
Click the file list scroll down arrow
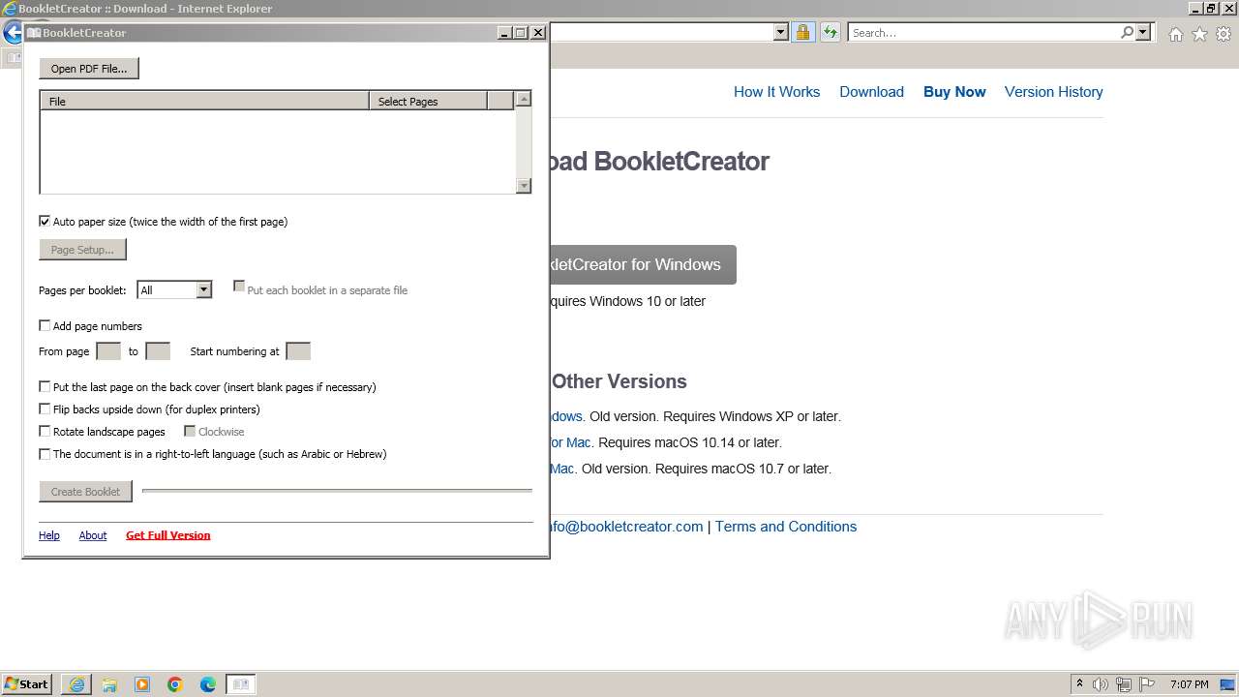[524, 186]
